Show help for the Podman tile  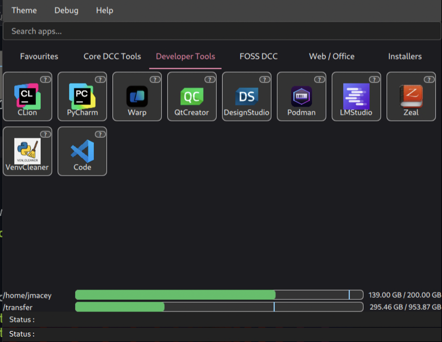click(320, 80)
